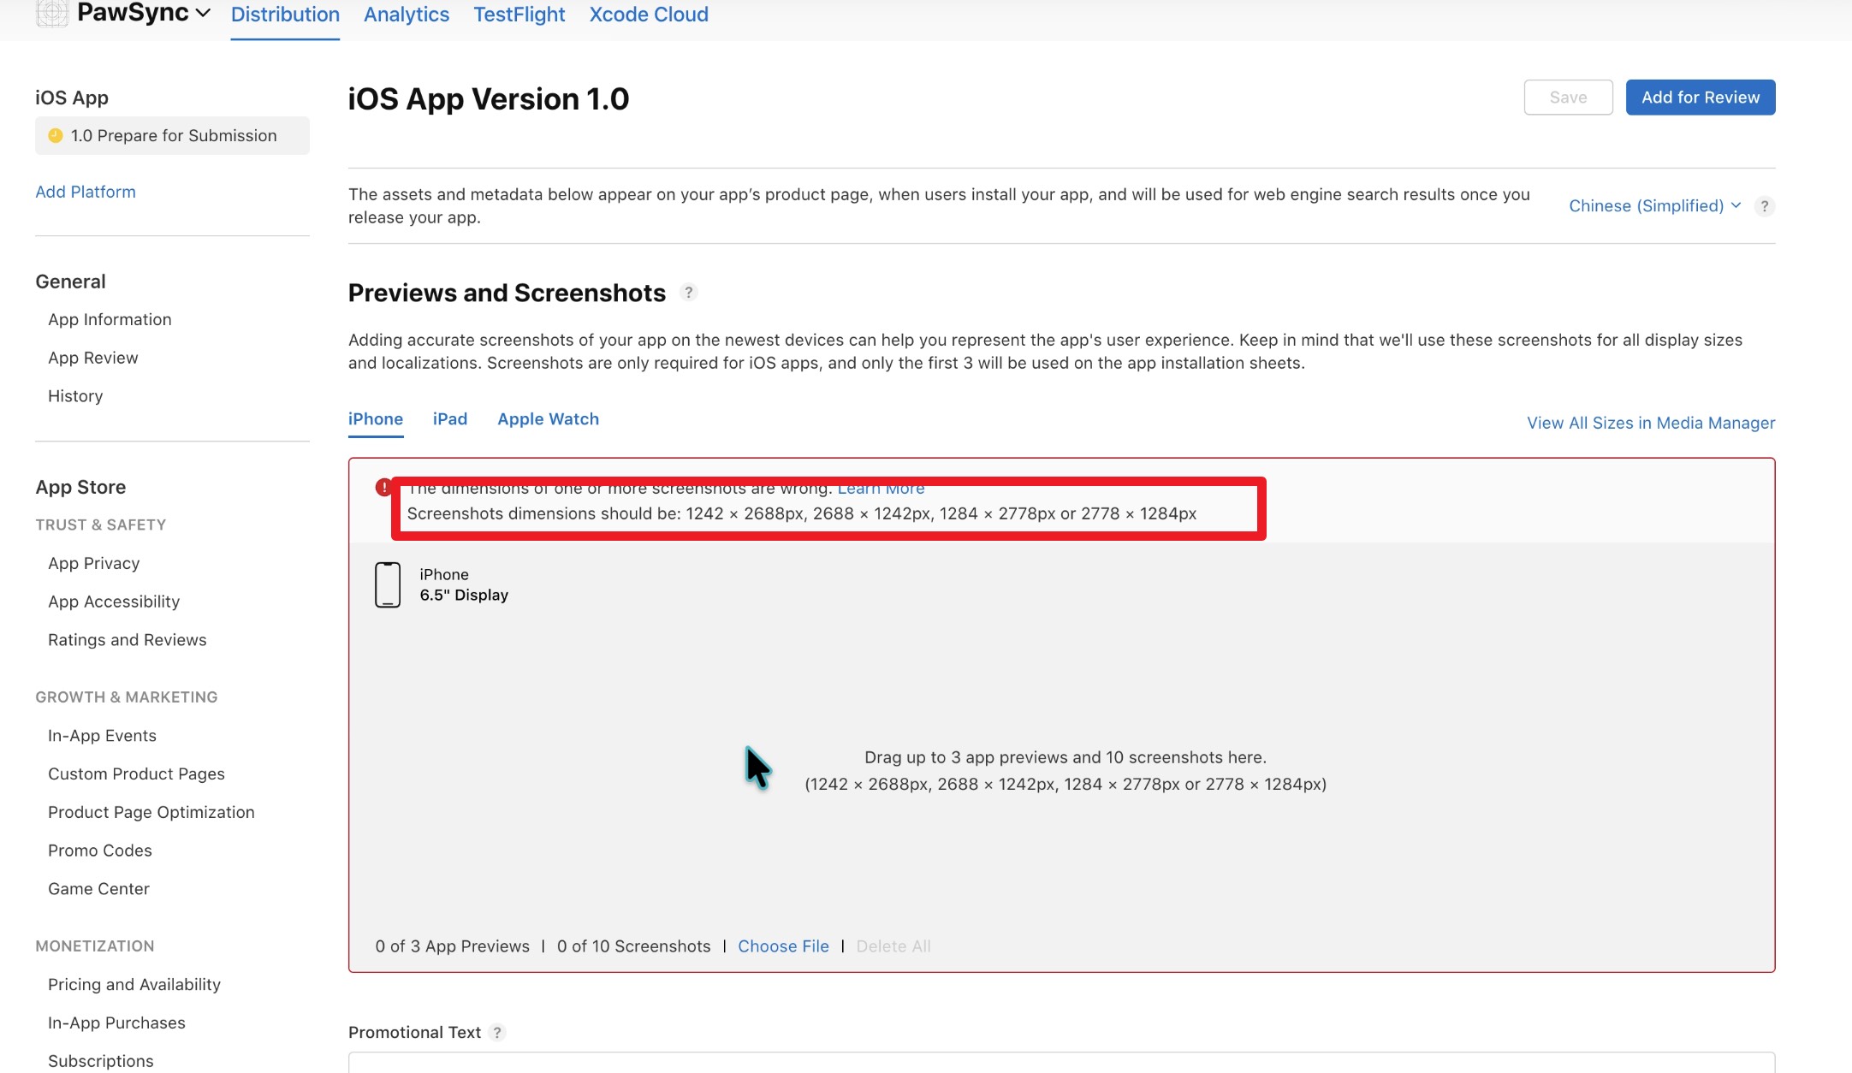
Task: Switch to the iPad screenshots tab
Action: coord(450,419)
